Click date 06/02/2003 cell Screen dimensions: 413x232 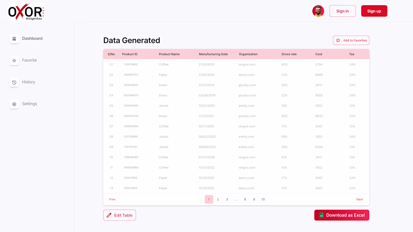207,137
